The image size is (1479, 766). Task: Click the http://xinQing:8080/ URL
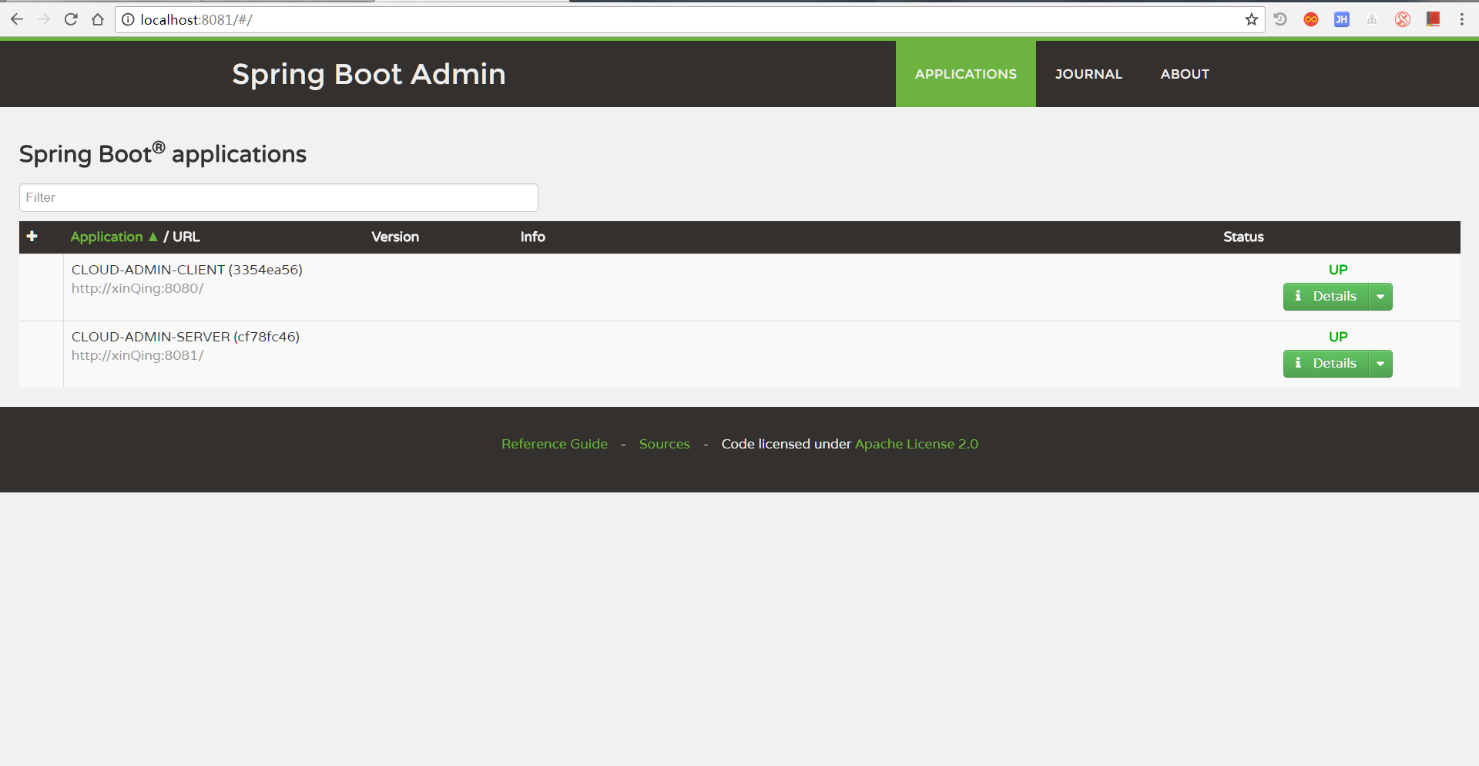pos(137,288)
